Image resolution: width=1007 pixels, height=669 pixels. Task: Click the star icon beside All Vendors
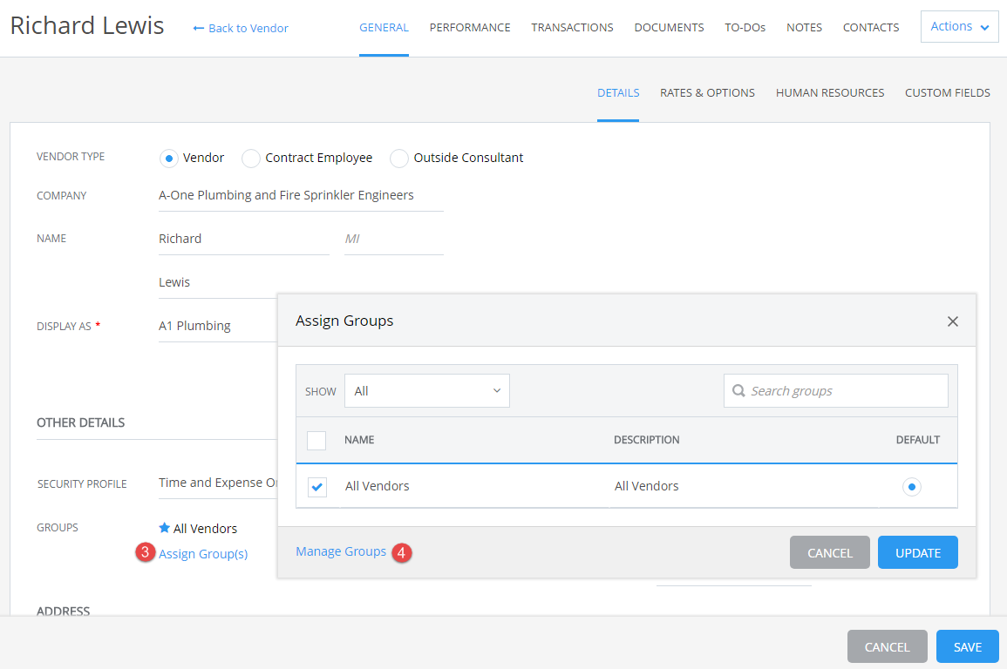[x=164, y=528]
